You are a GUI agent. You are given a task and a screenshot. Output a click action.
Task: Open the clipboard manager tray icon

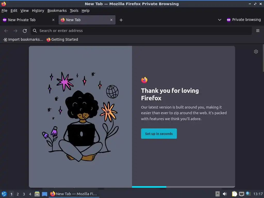(x=234, y=194)
